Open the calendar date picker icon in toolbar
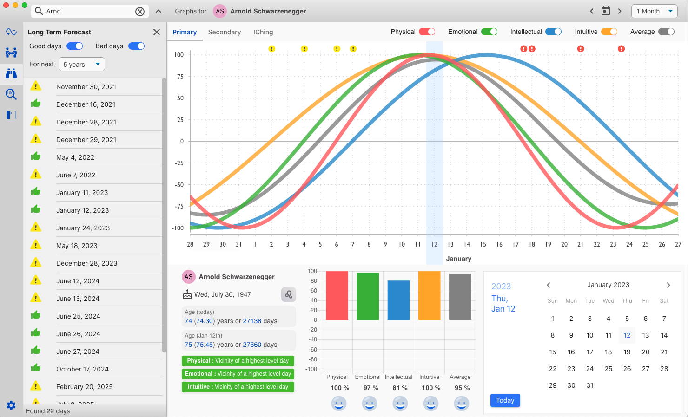 point(605,11)
